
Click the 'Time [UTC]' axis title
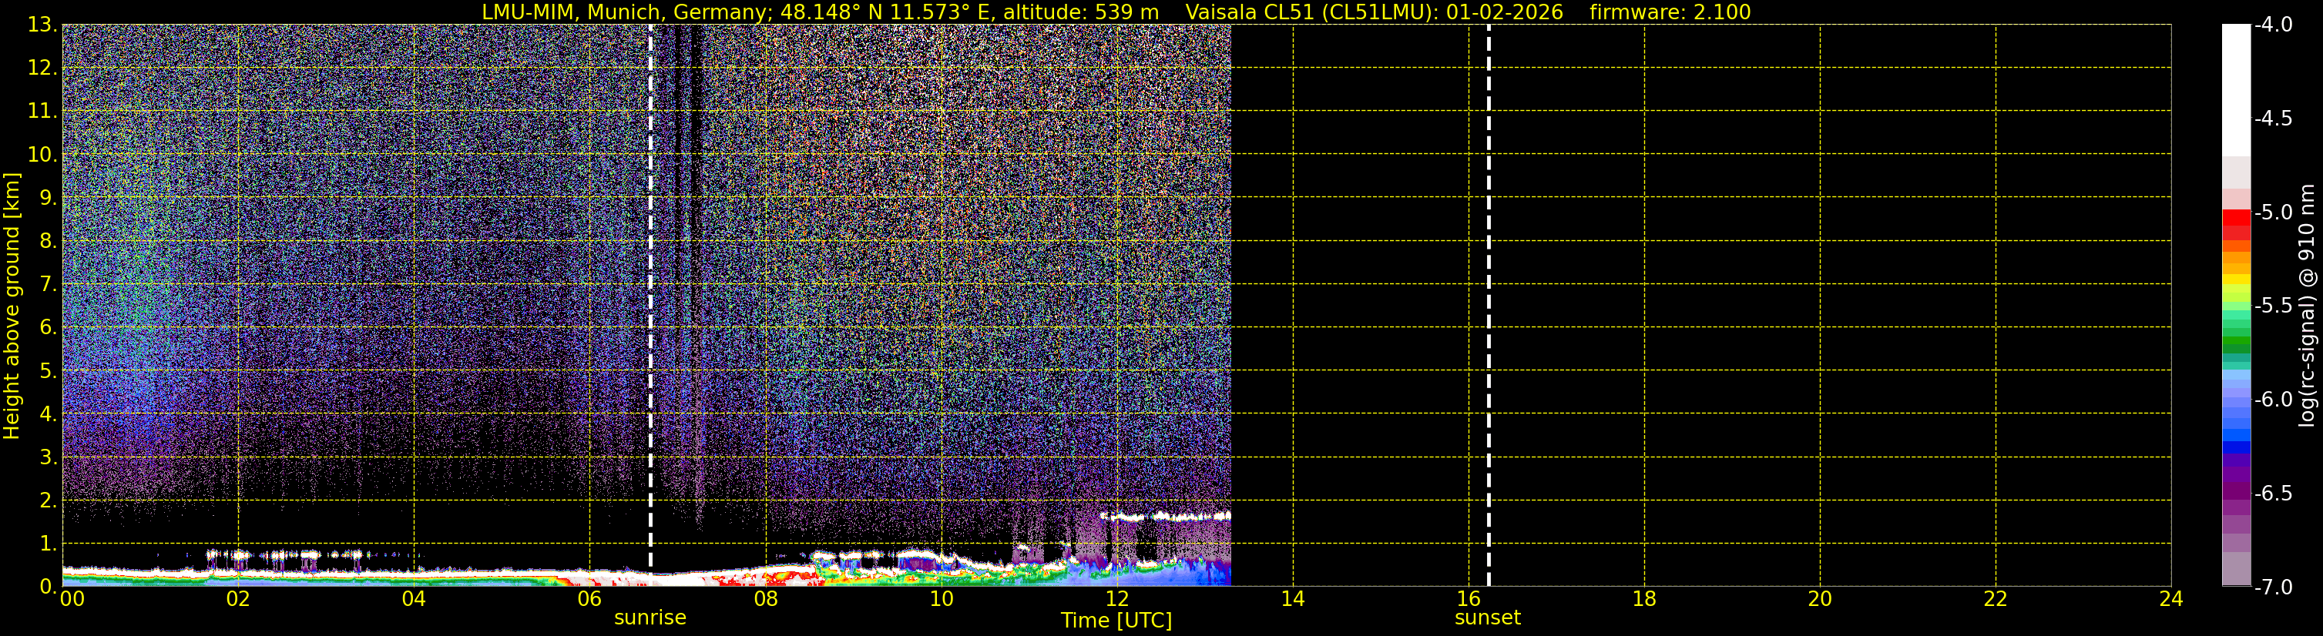pos(1116,621)
